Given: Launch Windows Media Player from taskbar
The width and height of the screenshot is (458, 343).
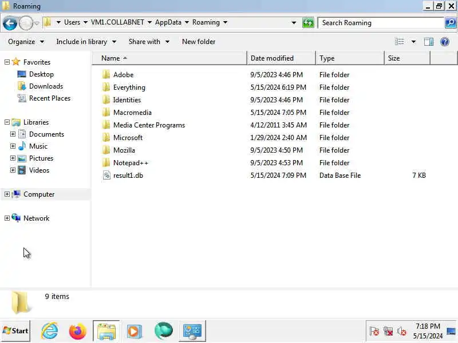Looking at the screenshot, I should [x=135, y=331].
